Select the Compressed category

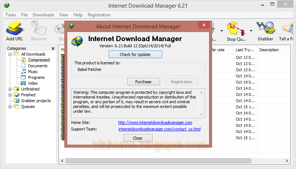[x=39, y=60]
